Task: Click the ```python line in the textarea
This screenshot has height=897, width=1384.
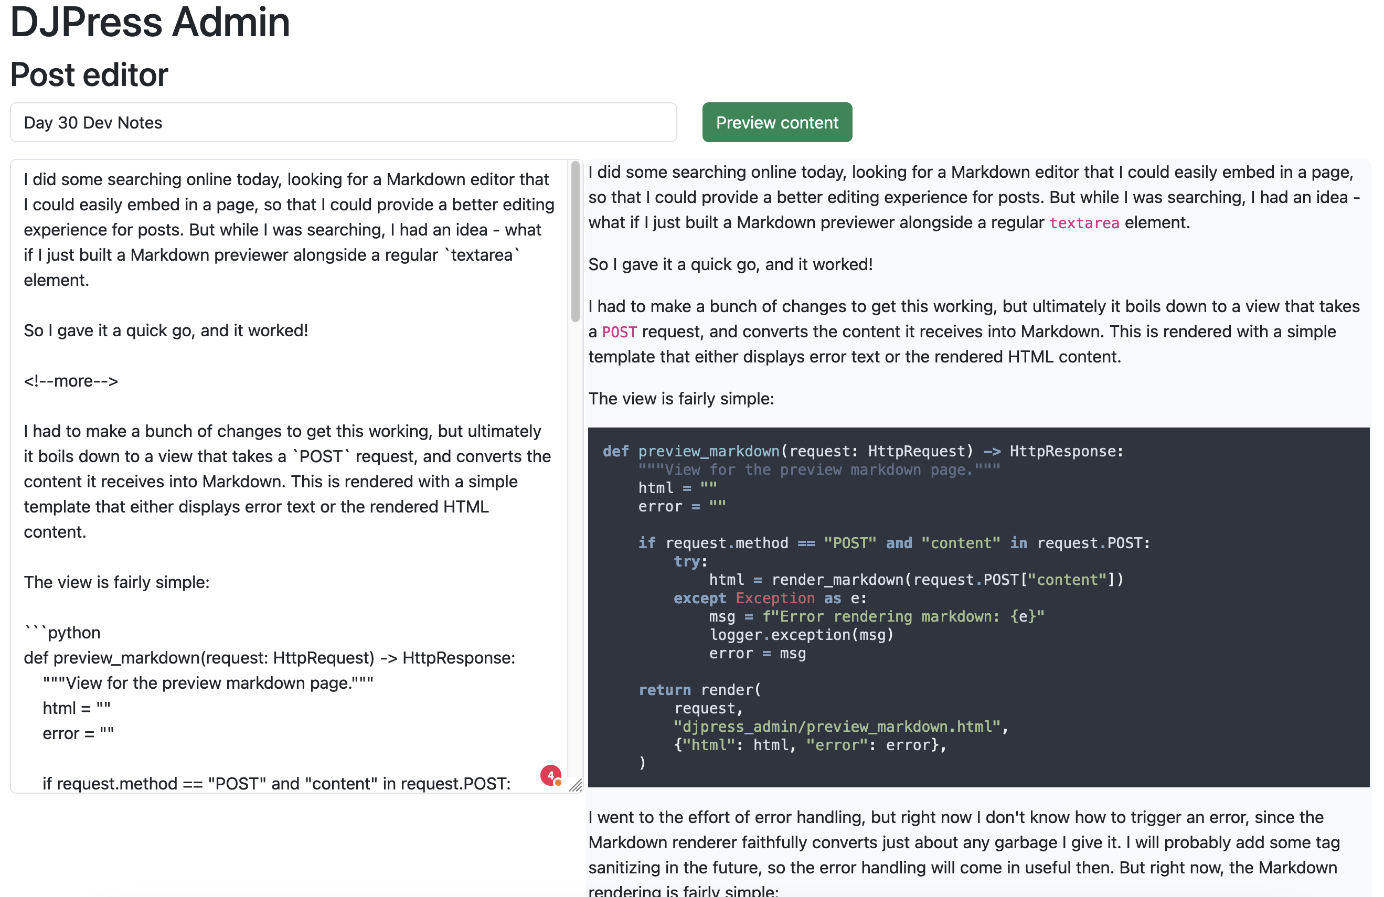Action: click(62, 633)
